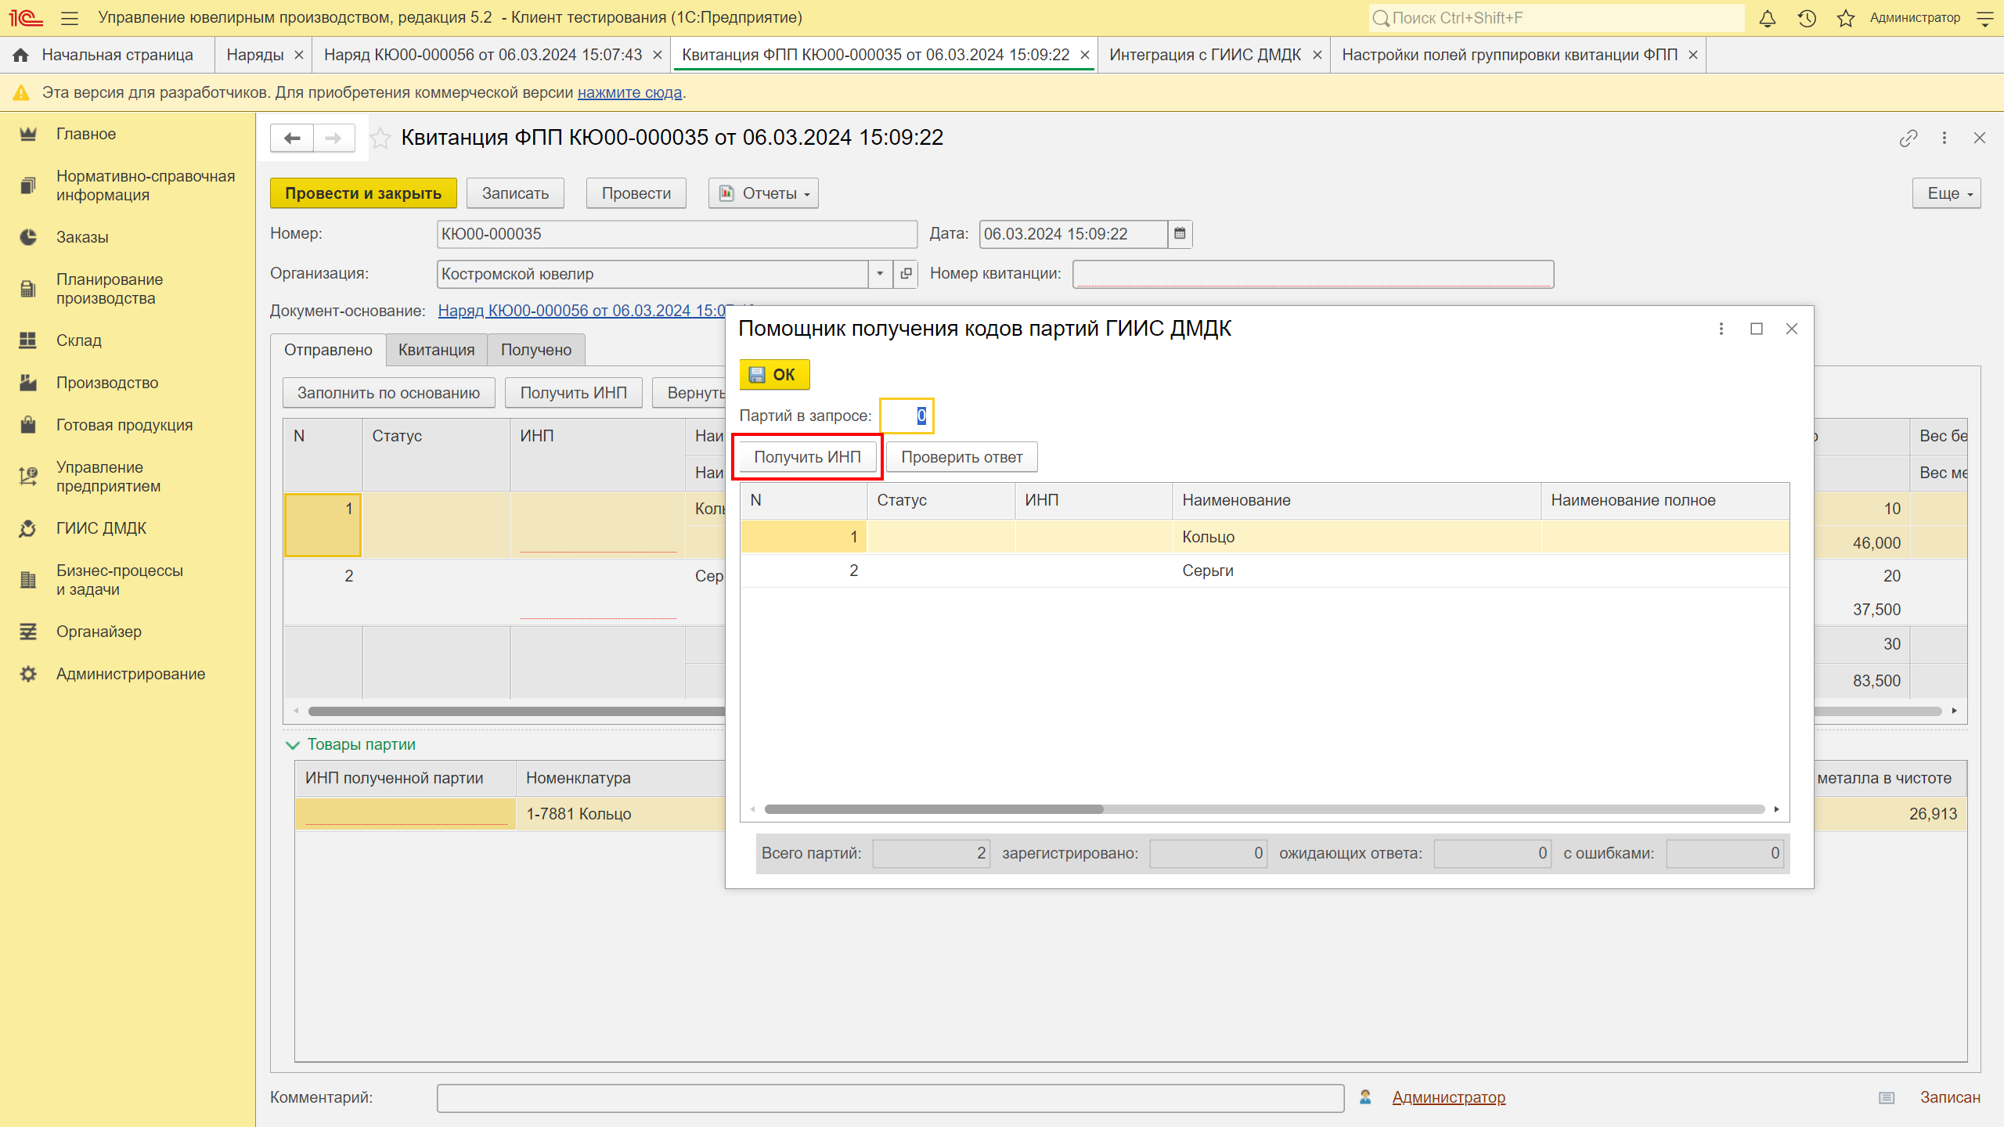Expand the Отчеты dropdown
This screenshot has height=1127, width=2004.
[x=763, y=193]
